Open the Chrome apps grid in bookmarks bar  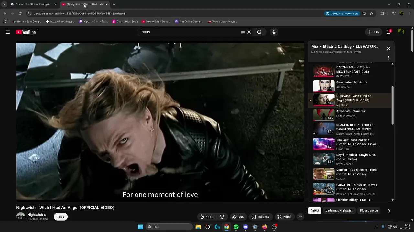point(4,22)
